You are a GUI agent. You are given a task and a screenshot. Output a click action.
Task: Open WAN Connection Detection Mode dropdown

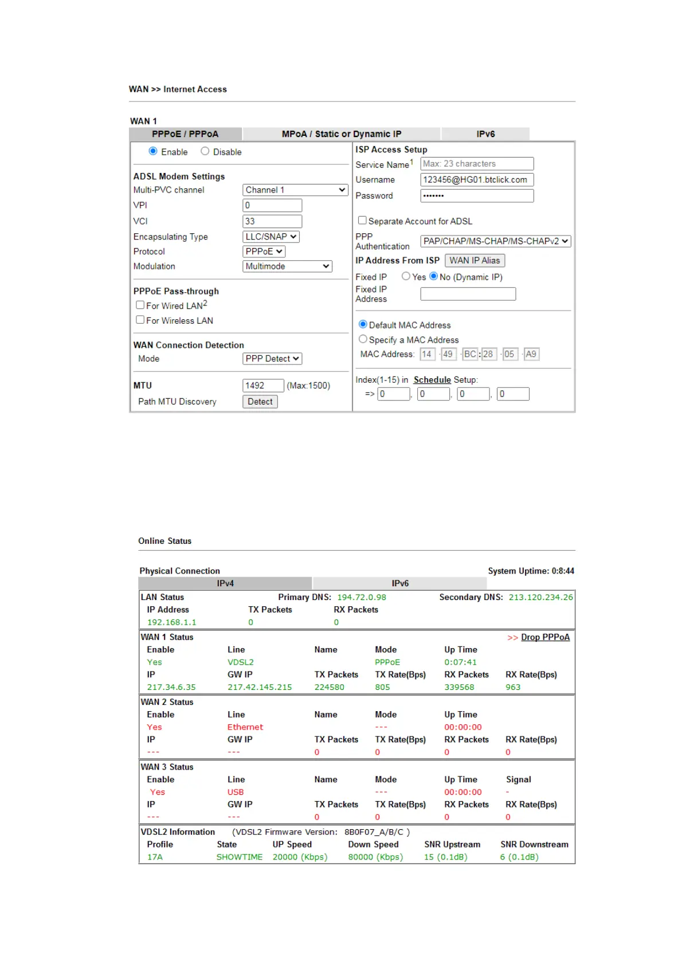coord(272,359)
